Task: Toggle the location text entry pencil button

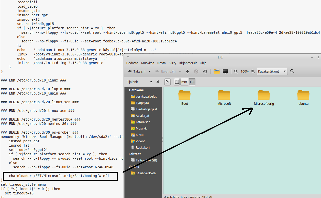Action: [168, 82]
